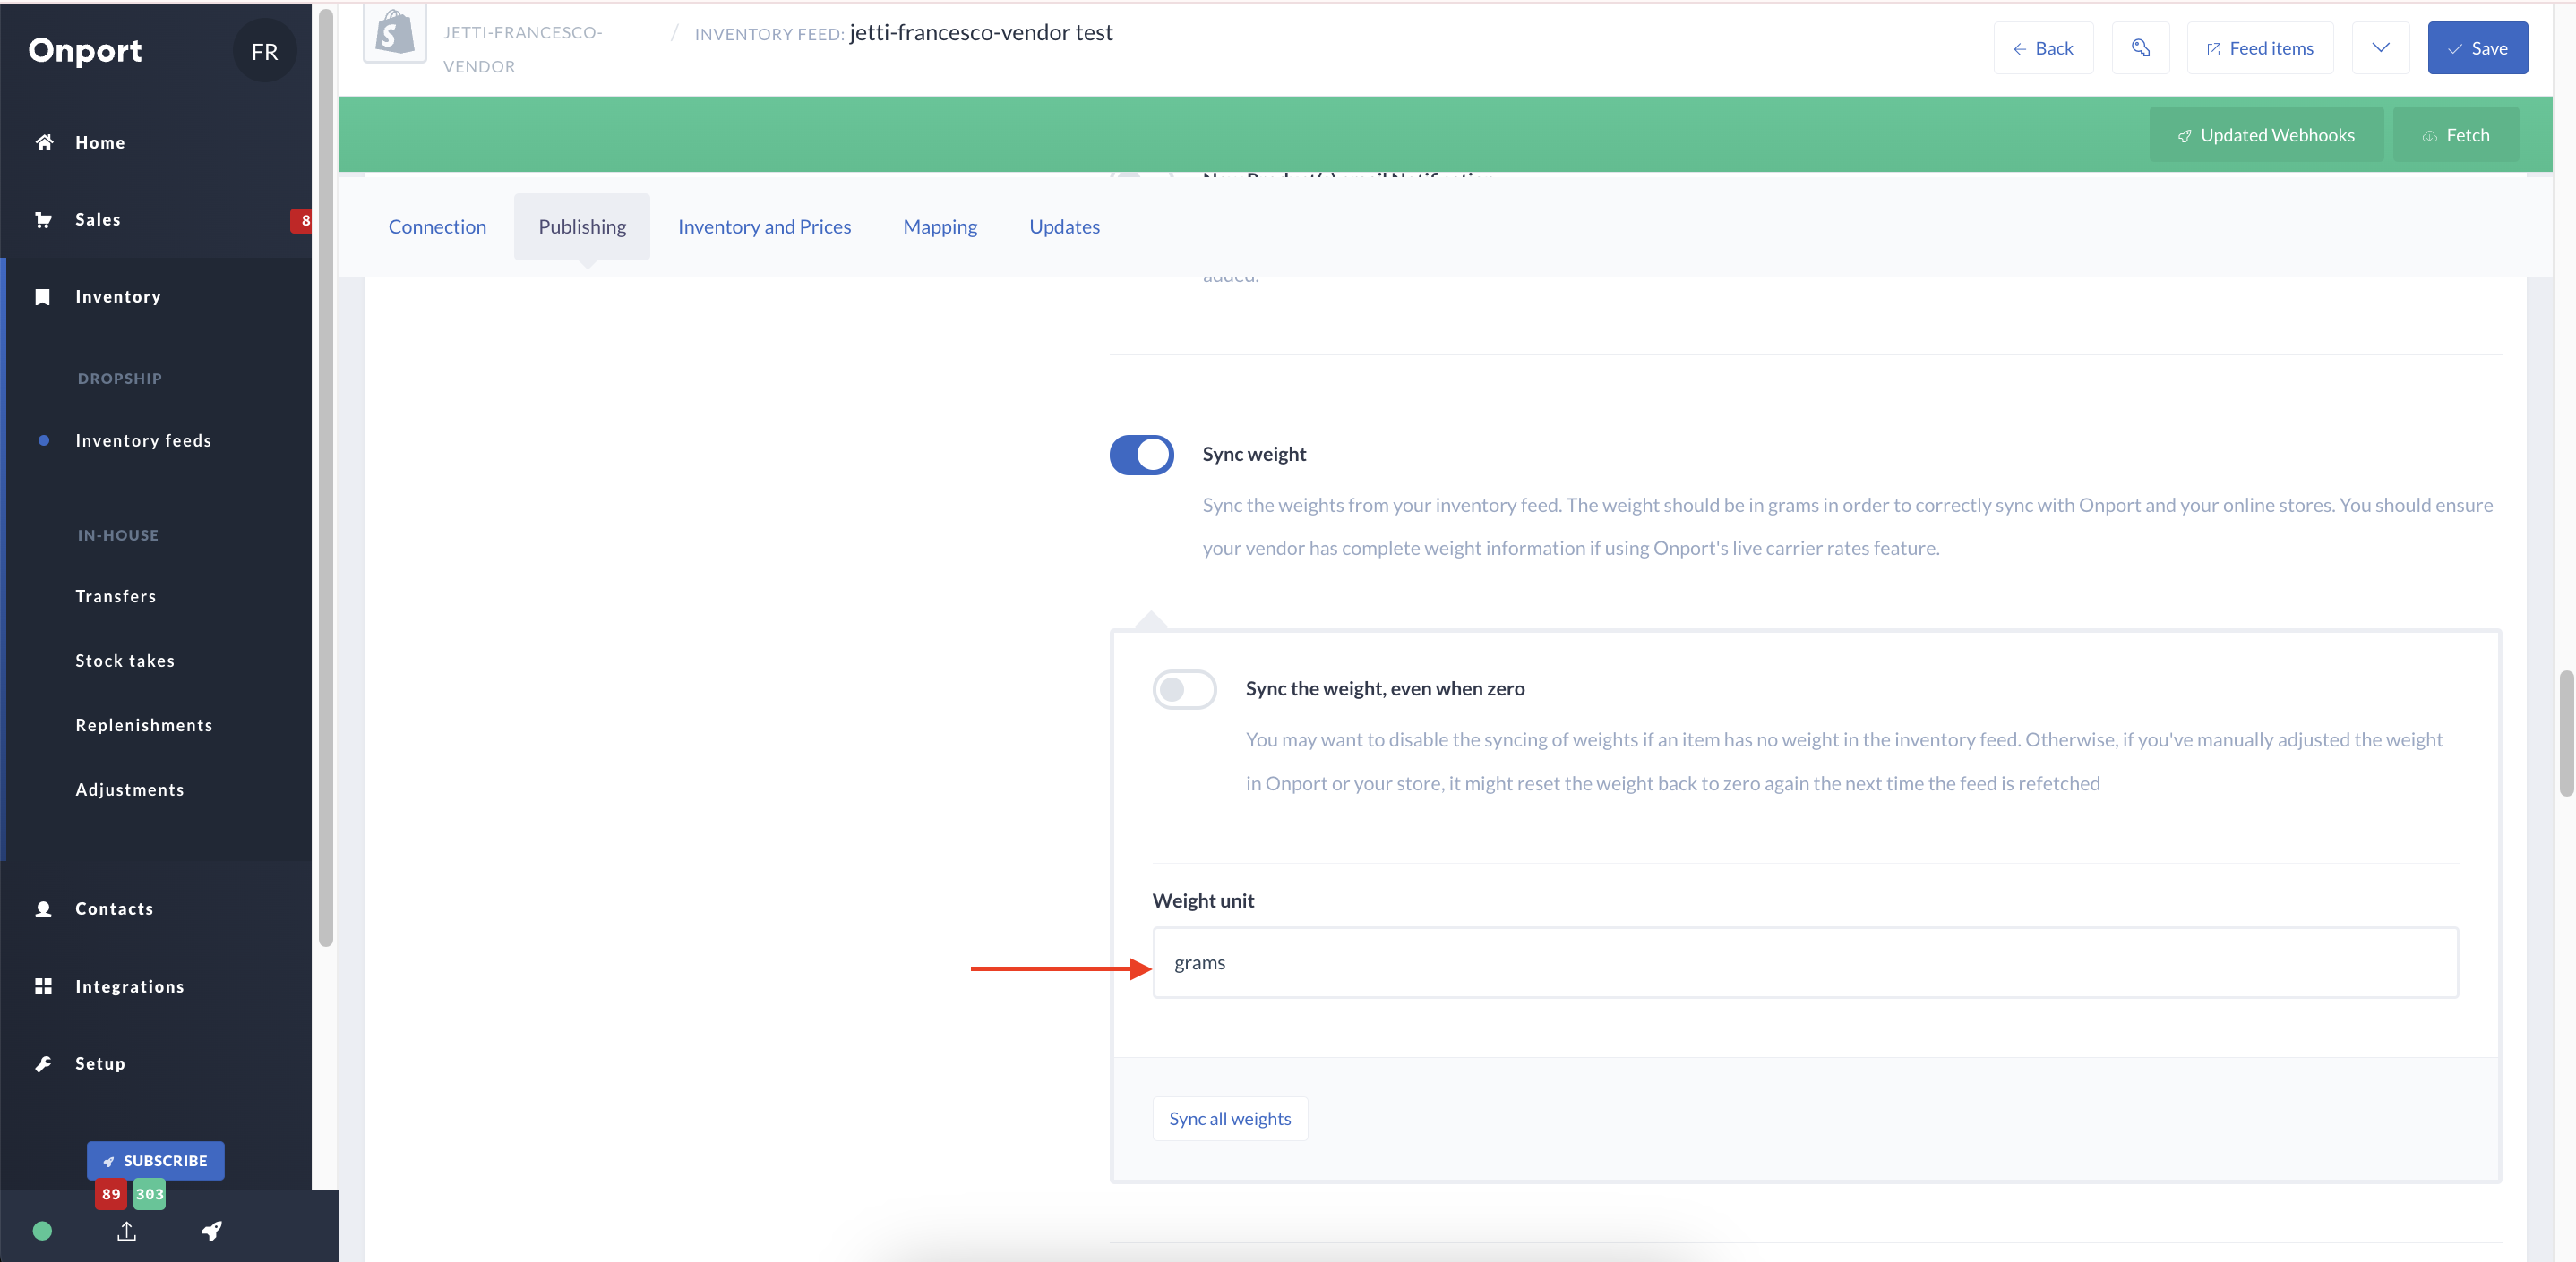Open Feed items
The width and height of the screenshot is (2576, 1262).
click(2260, 48)
